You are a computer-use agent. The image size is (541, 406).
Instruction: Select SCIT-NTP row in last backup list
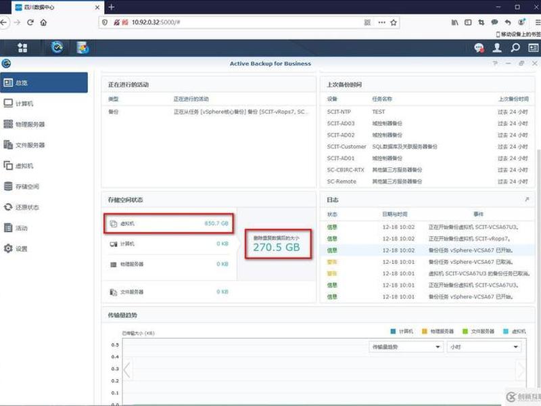coord(427,112)
